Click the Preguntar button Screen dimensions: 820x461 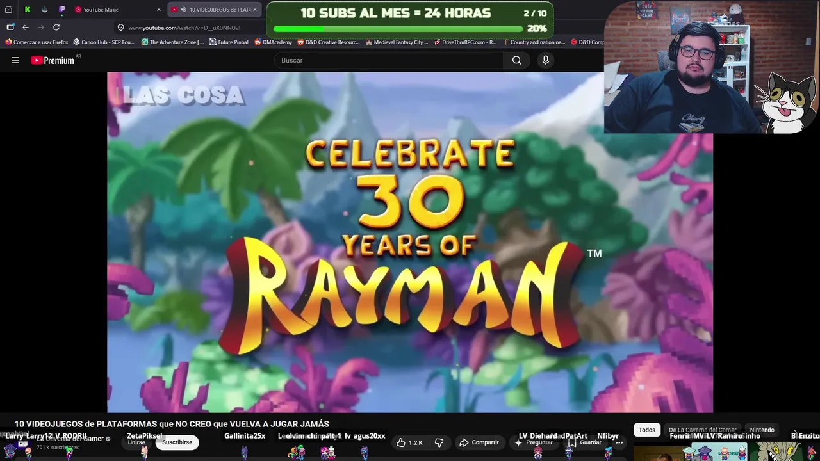pos(534,442)
